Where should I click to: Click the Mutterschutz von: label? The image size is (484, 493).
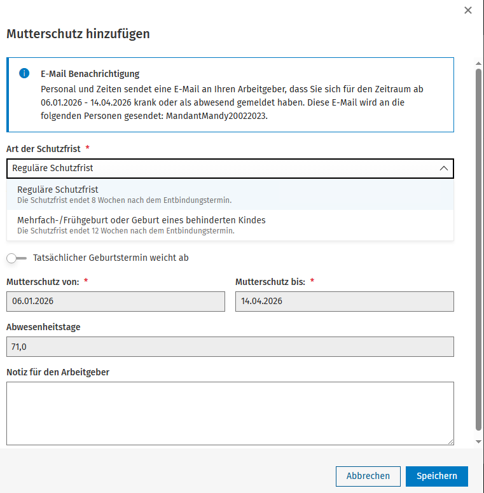point(43,282)
